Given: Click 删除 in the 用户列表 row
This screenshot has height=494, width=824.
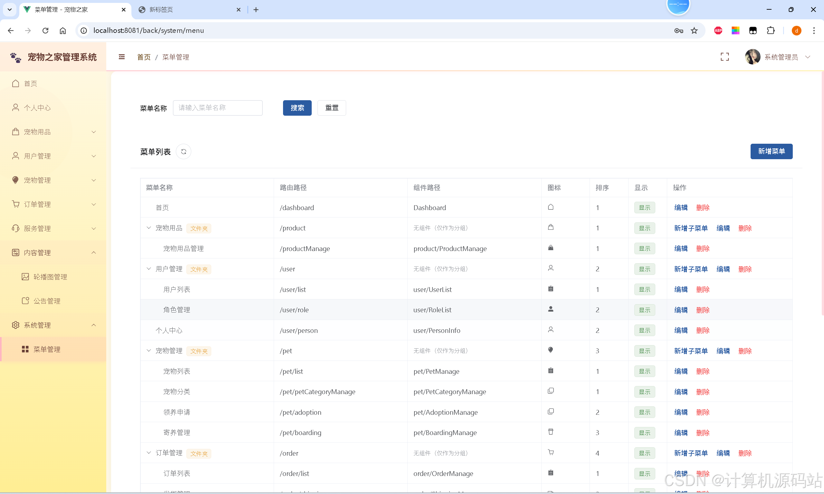Looking at the screenshot, I should point(703,290).
